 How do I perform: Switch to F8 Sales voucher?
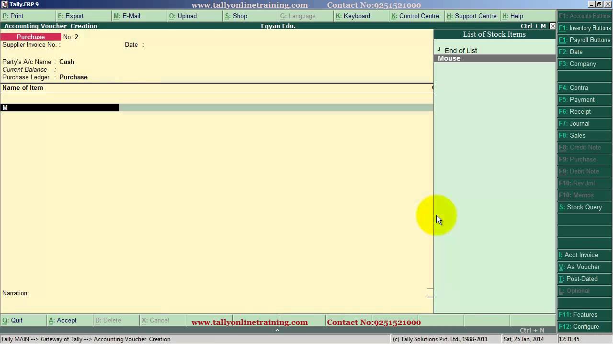pos(585,135)
